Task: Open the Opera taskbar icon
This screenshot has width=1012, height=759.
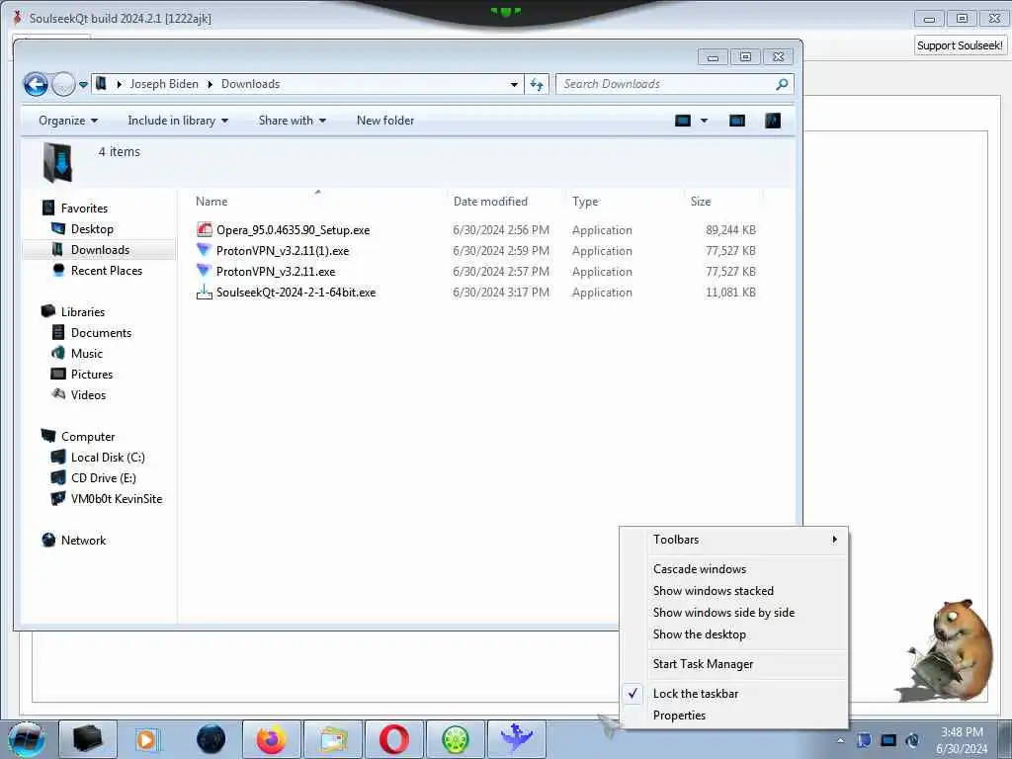Action: [394, 739]
